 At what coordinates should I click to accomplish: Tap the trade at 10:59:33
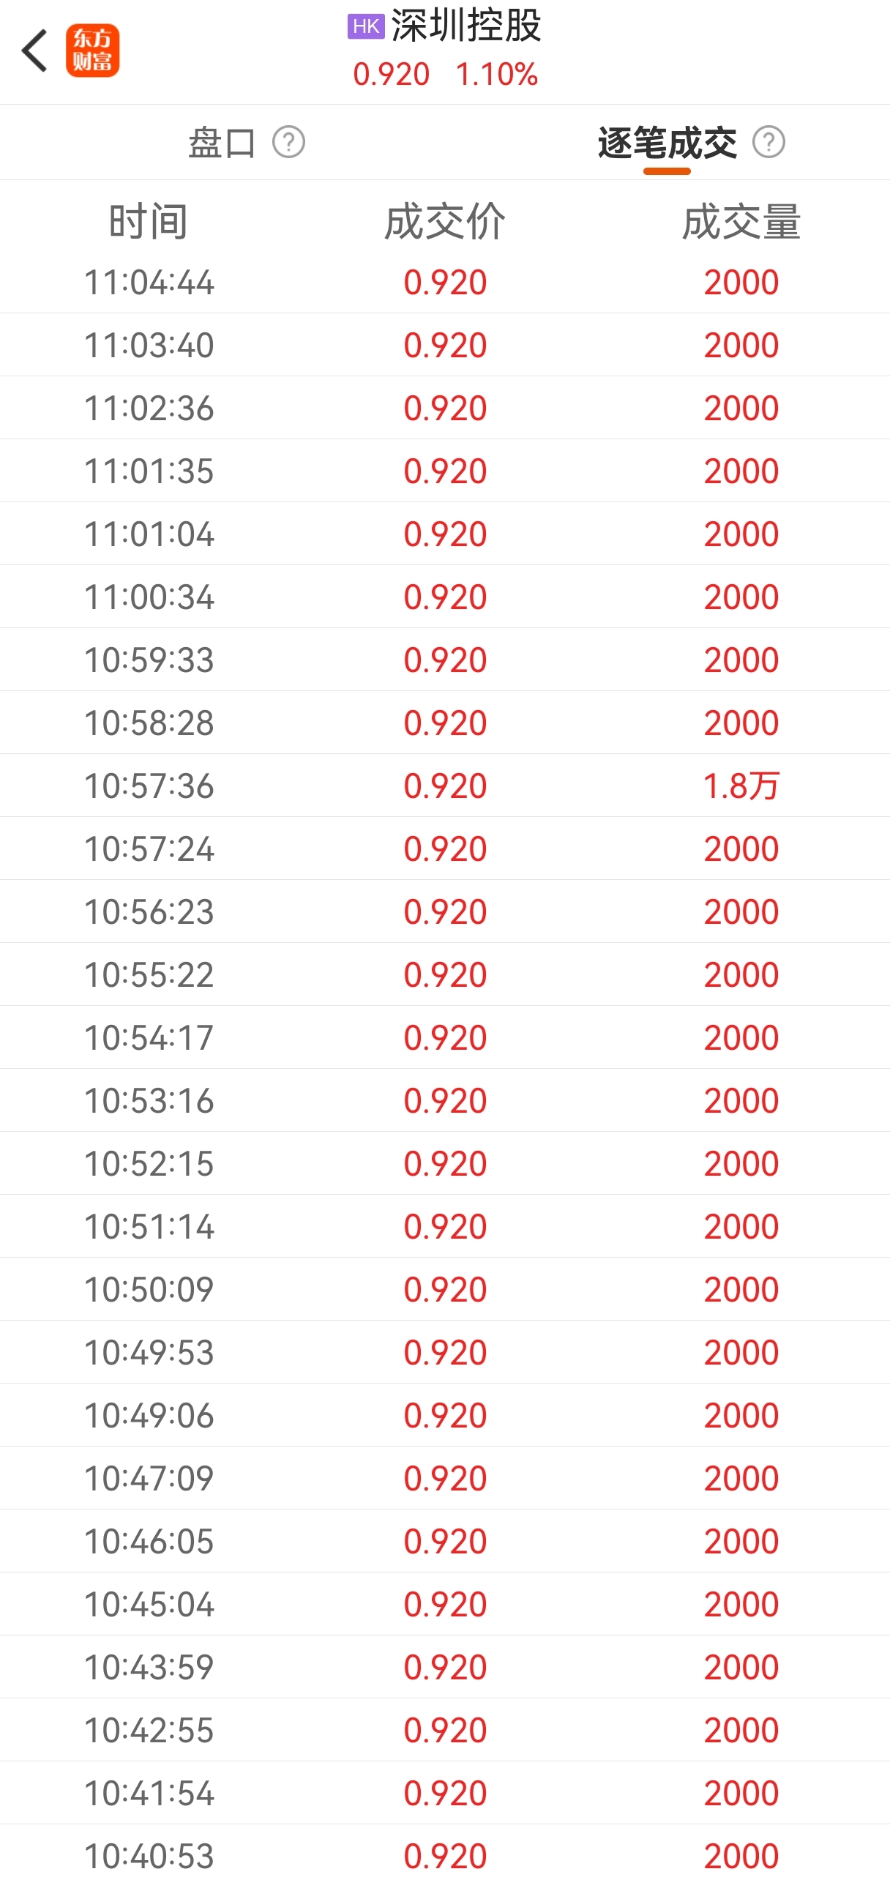(445, 660)
